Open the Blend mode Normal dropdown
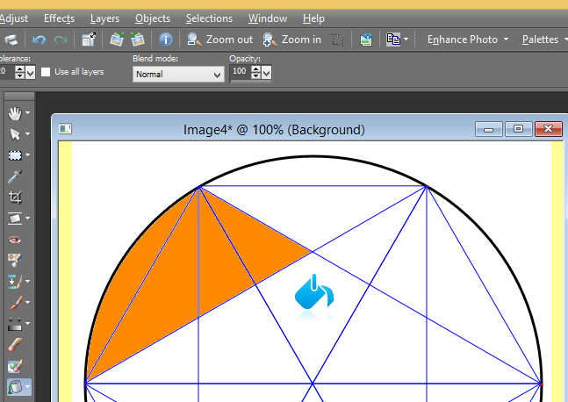The width and height of the screenshot is (568, 402). [178, 75]
